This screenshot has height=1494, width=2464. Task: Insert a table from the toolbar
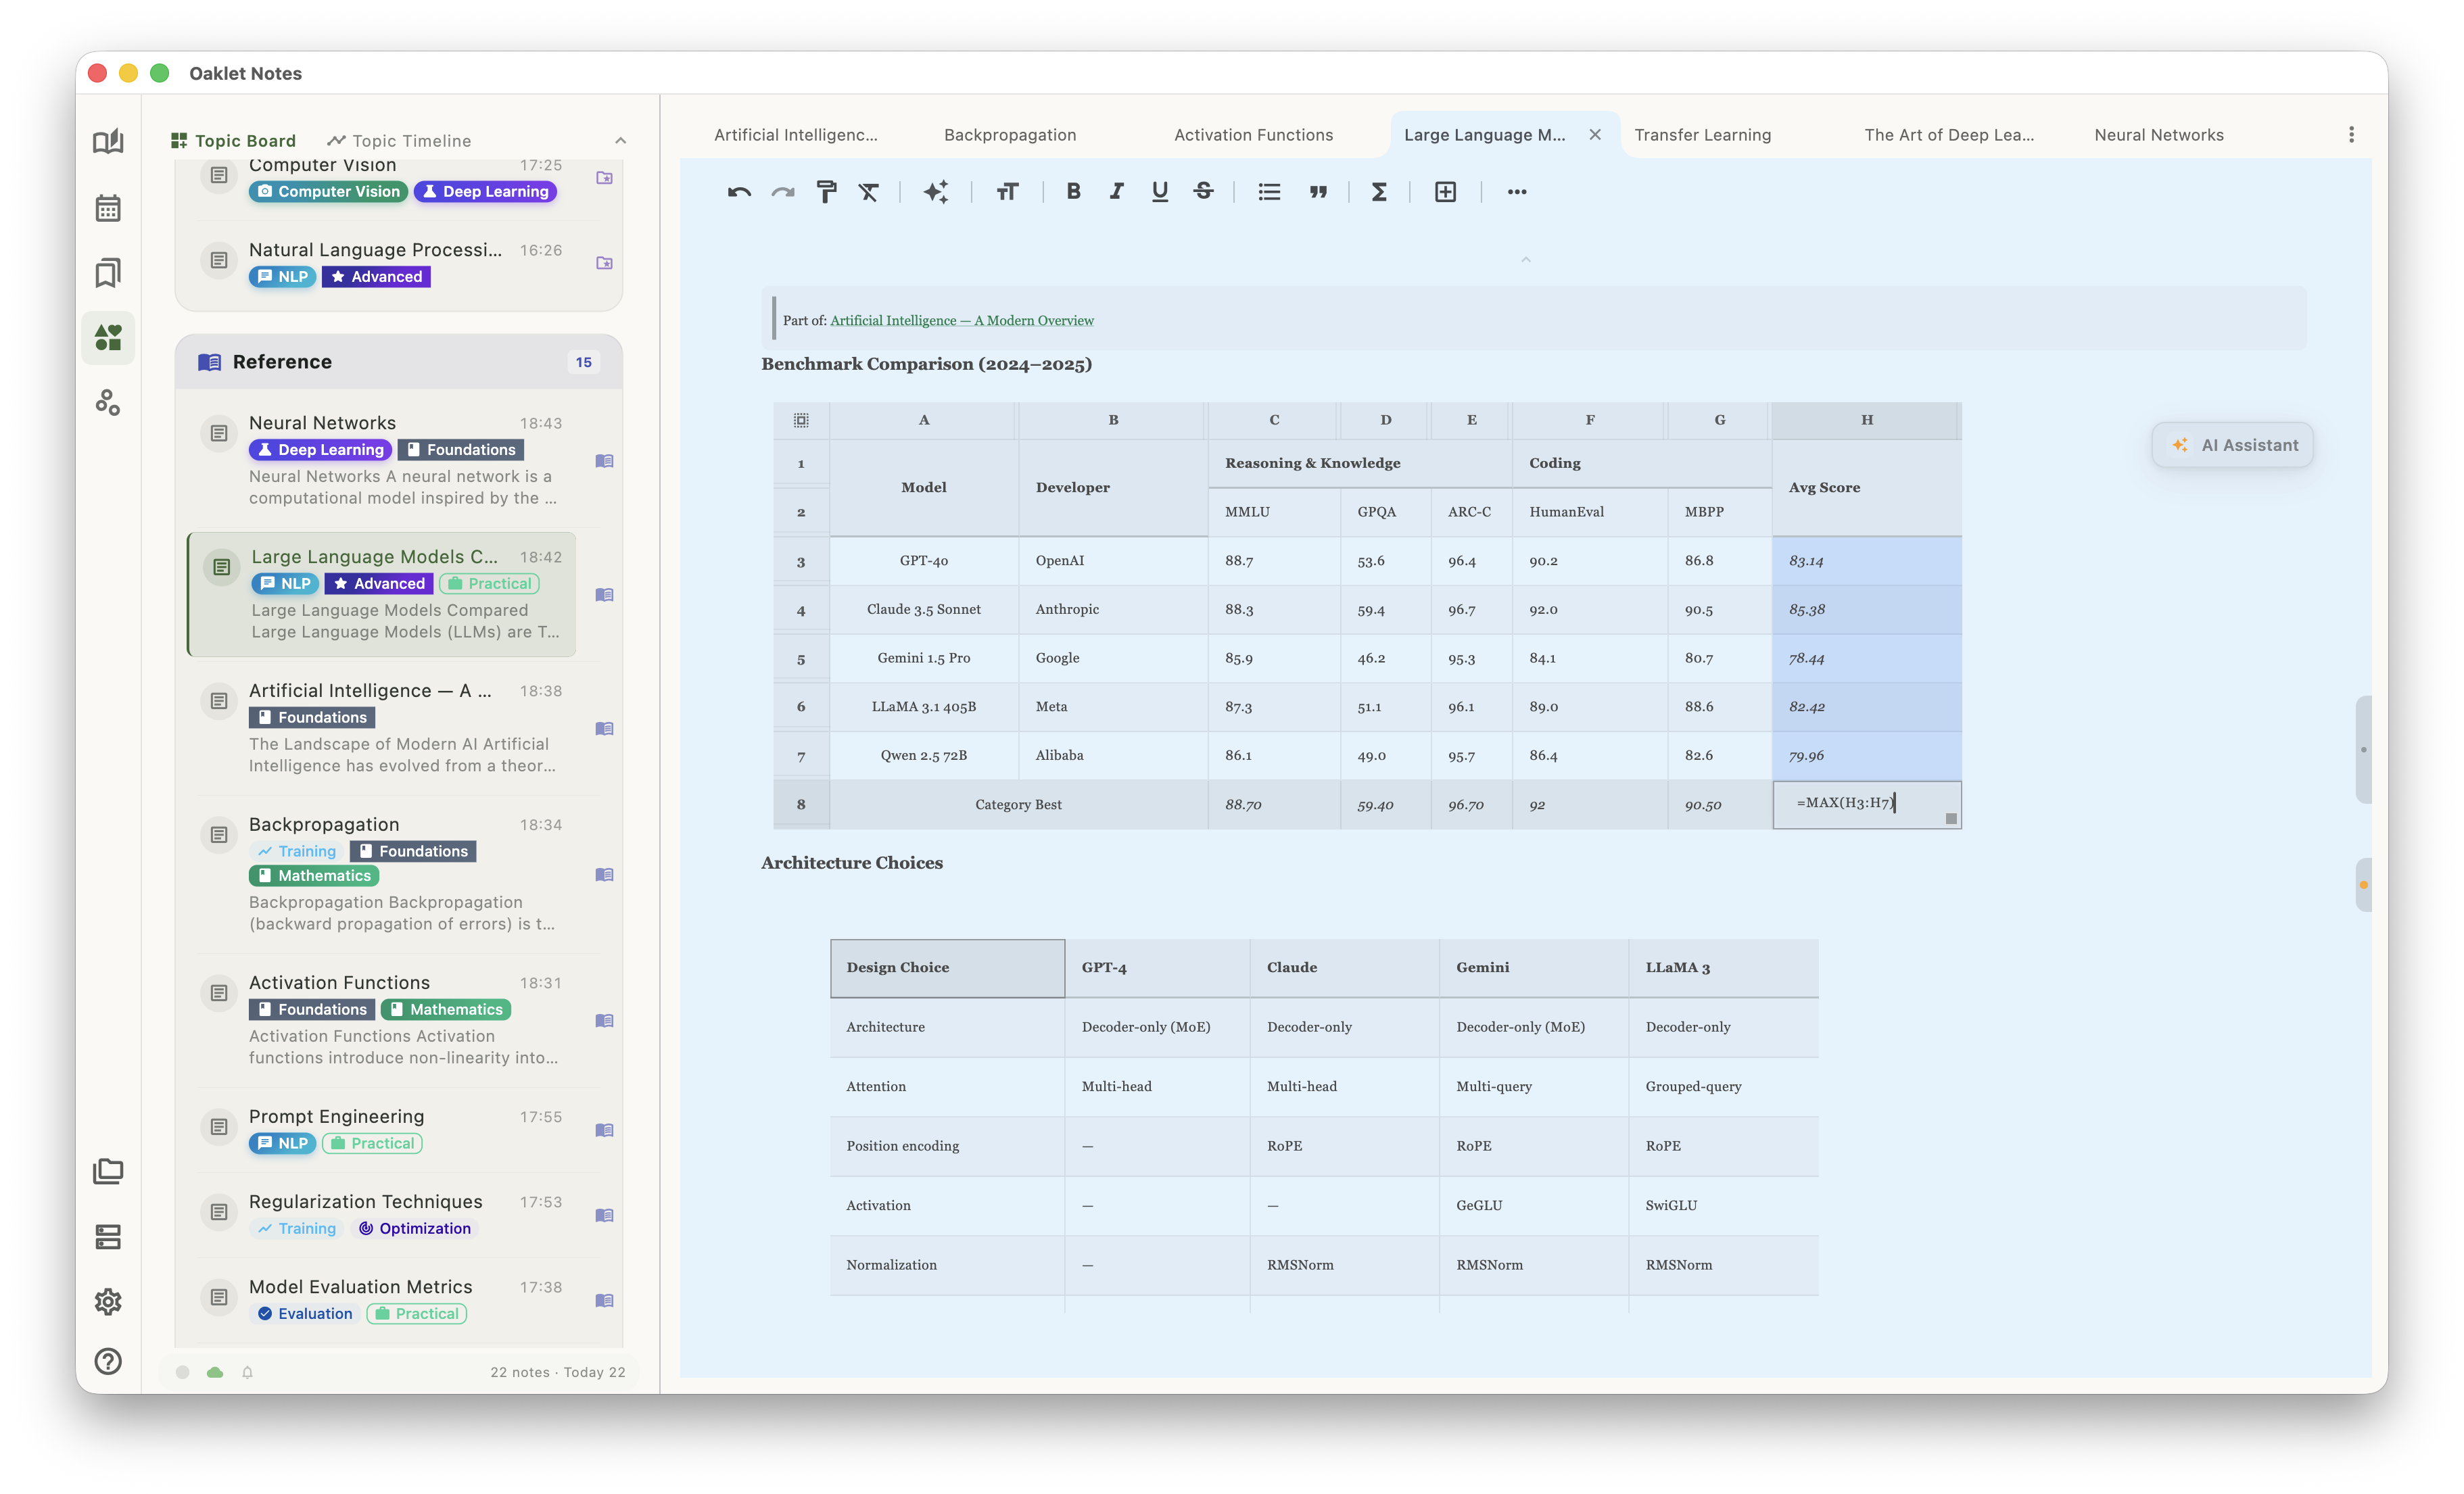(1445, 191)
